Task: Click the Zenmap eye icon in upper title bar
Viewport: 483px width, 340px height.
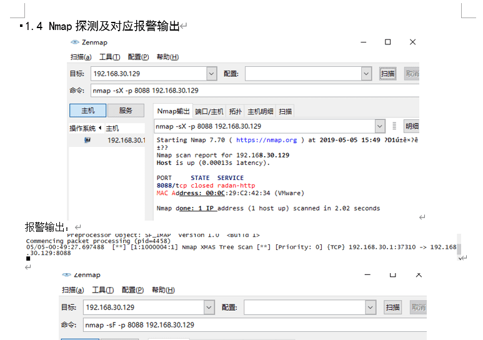Action: 75,42
